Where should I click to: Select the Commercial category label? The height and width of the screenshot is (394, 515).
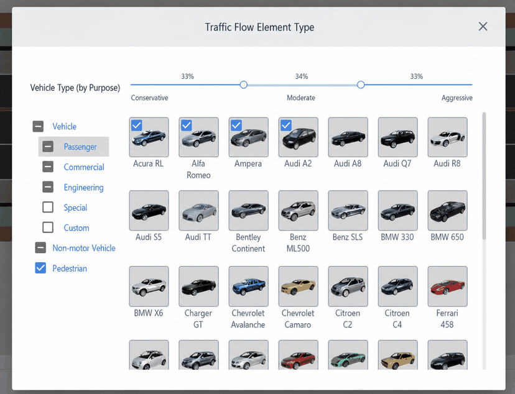tap(84, 167)
